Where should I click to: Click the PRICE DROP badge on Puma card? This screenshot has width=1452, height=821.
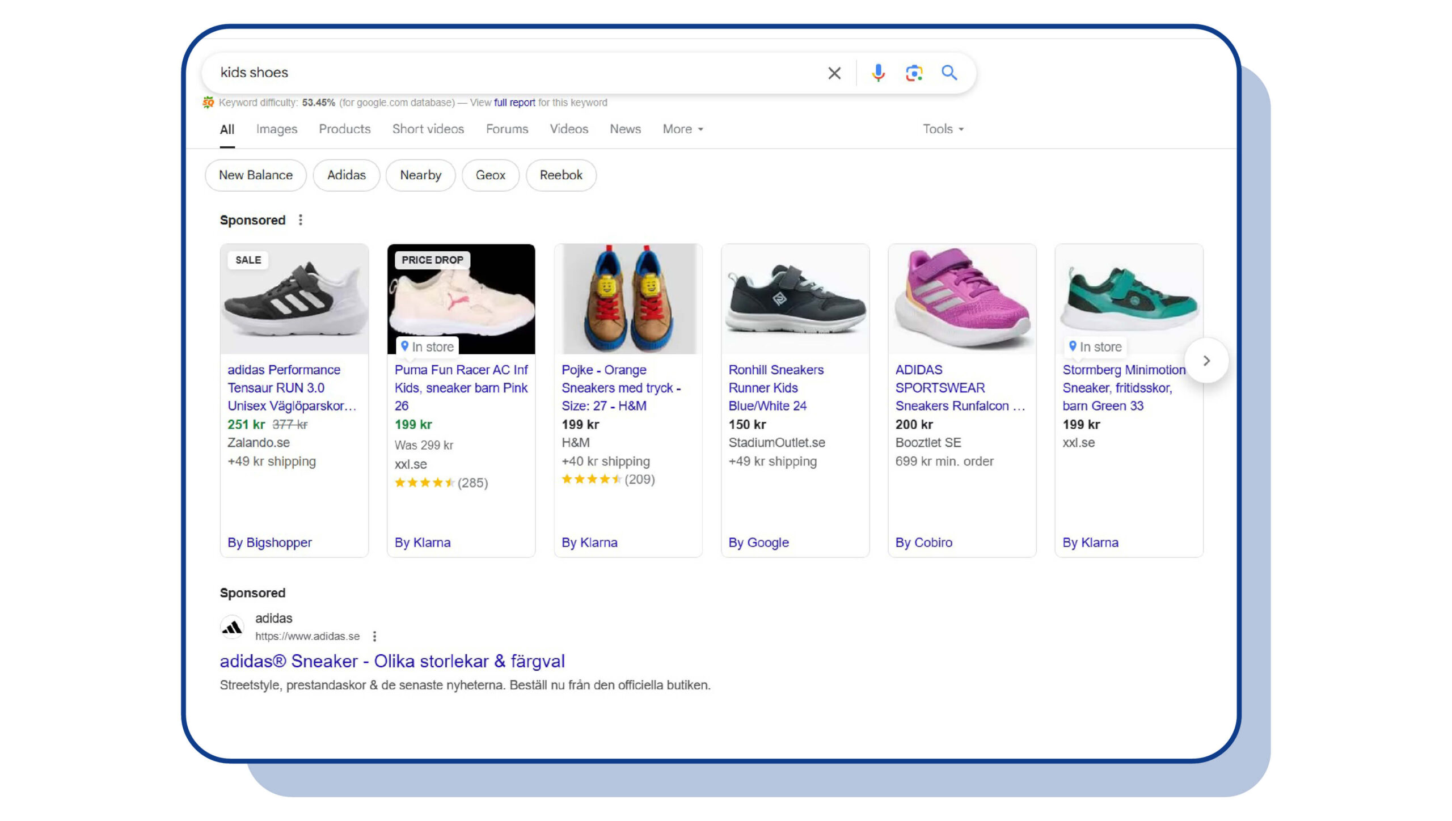[432, 260]
